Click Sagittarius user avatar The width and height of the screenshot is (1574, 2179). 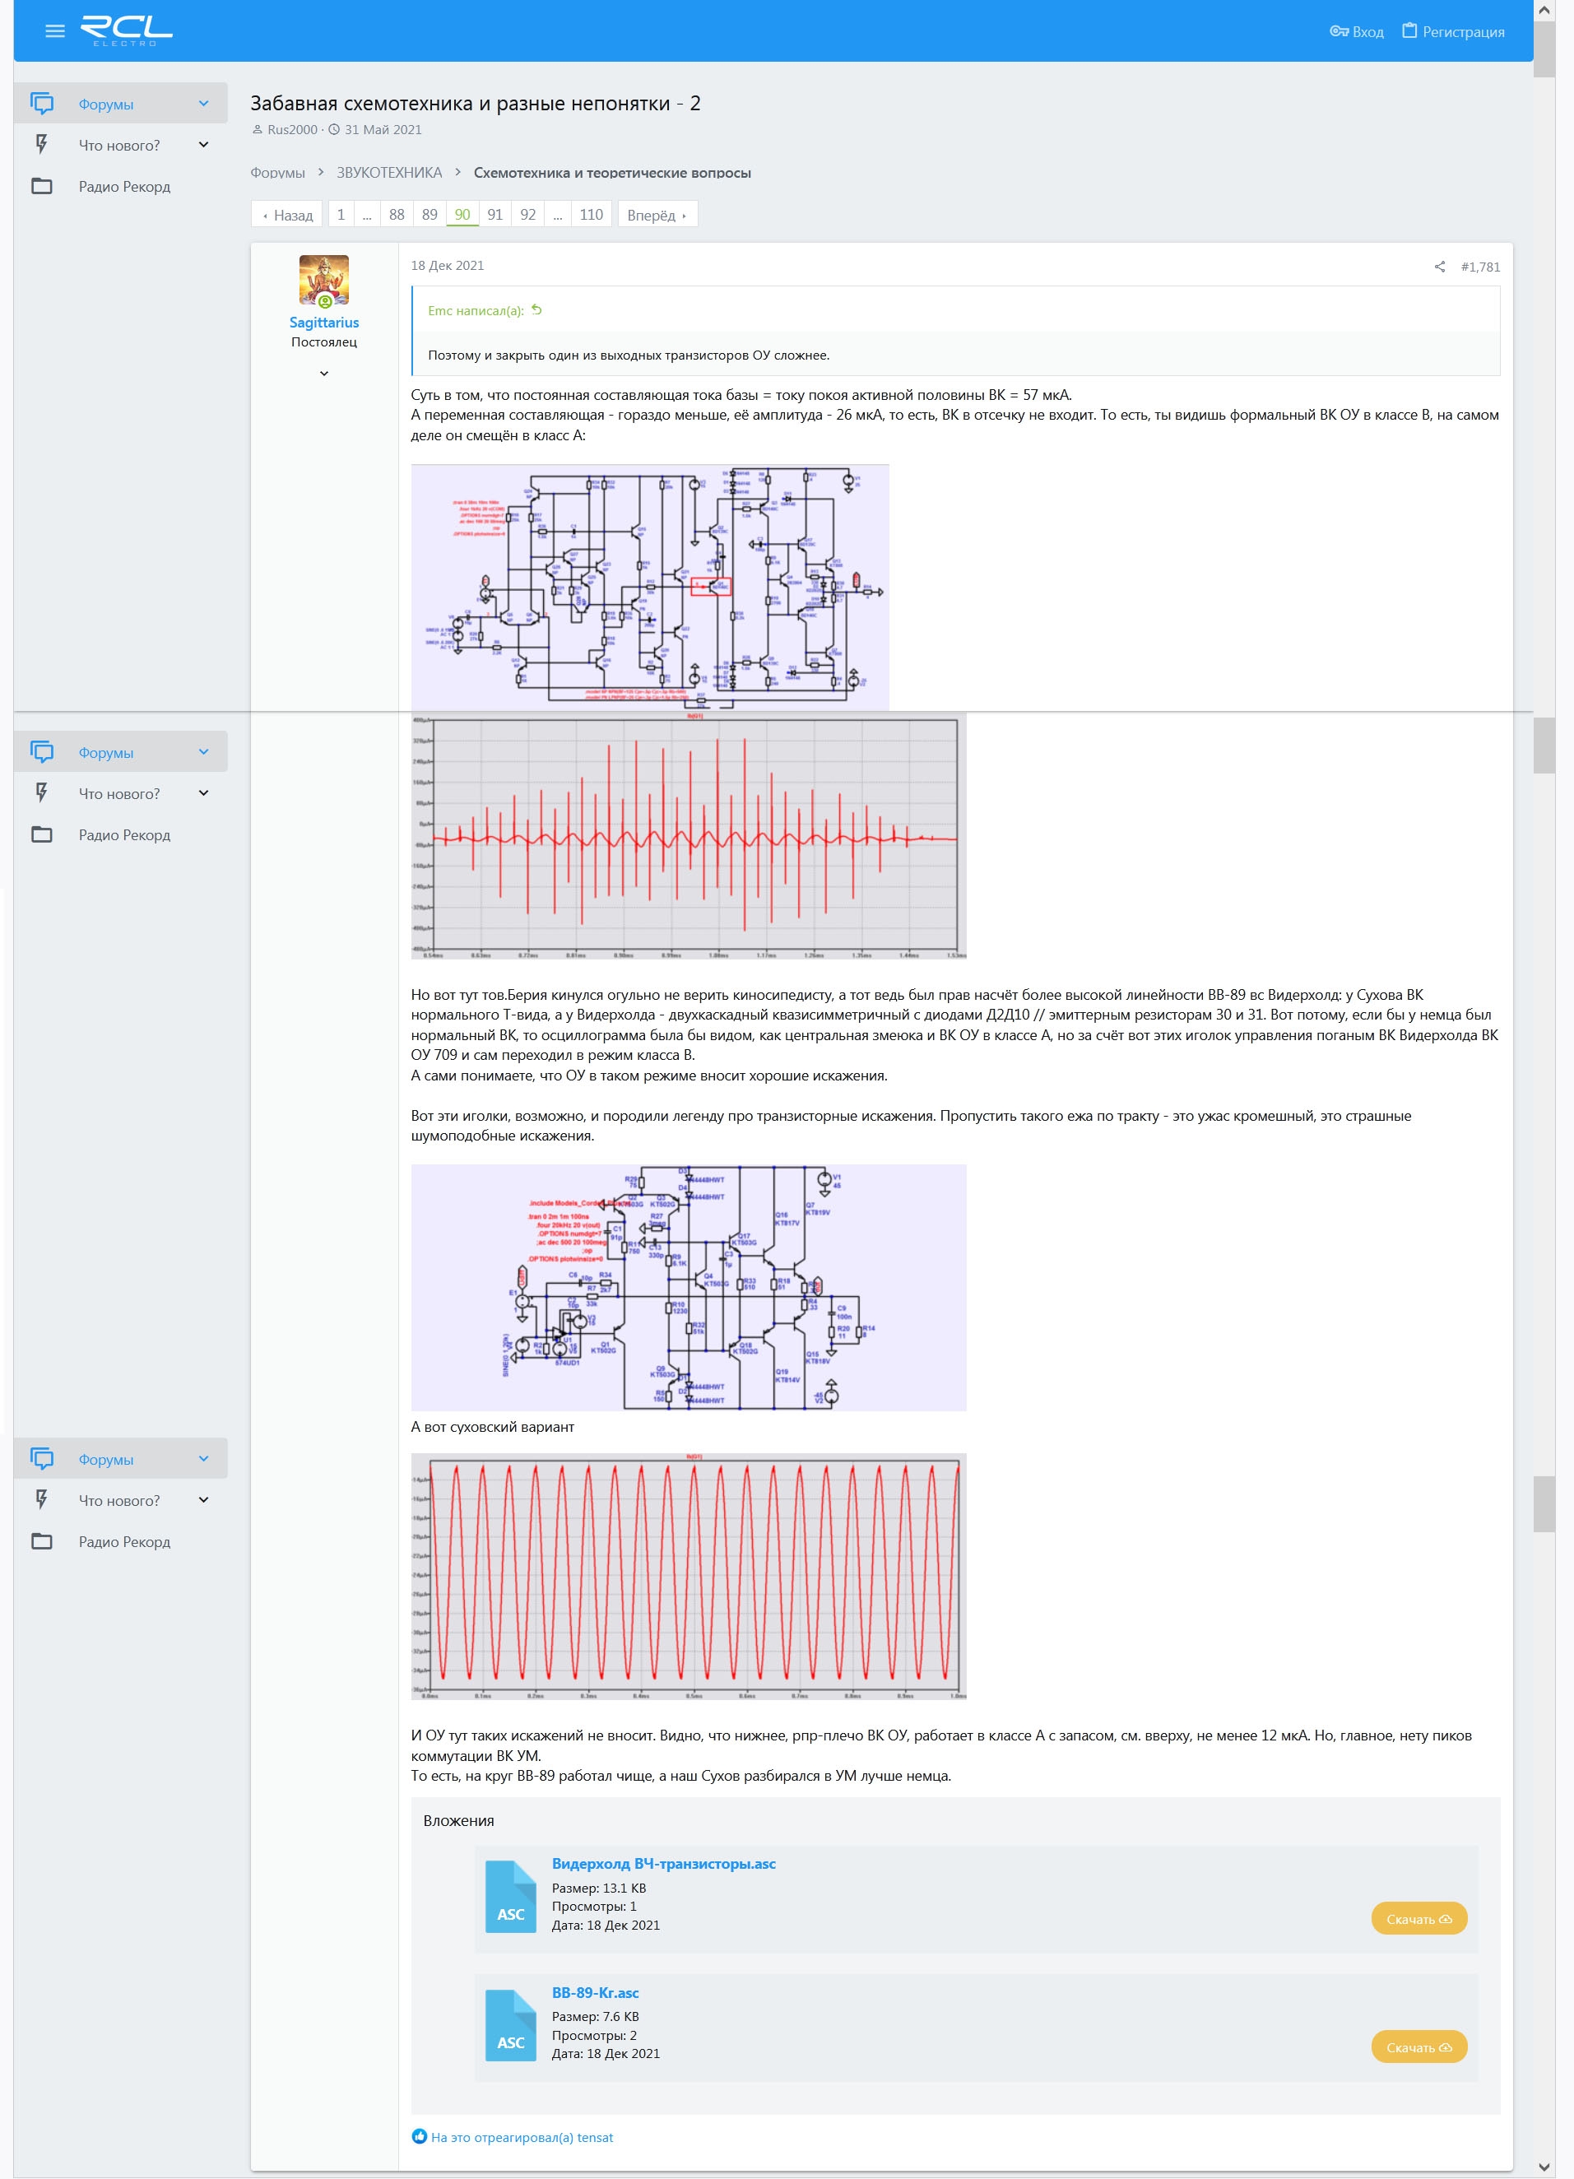click(x=324, y=281)
